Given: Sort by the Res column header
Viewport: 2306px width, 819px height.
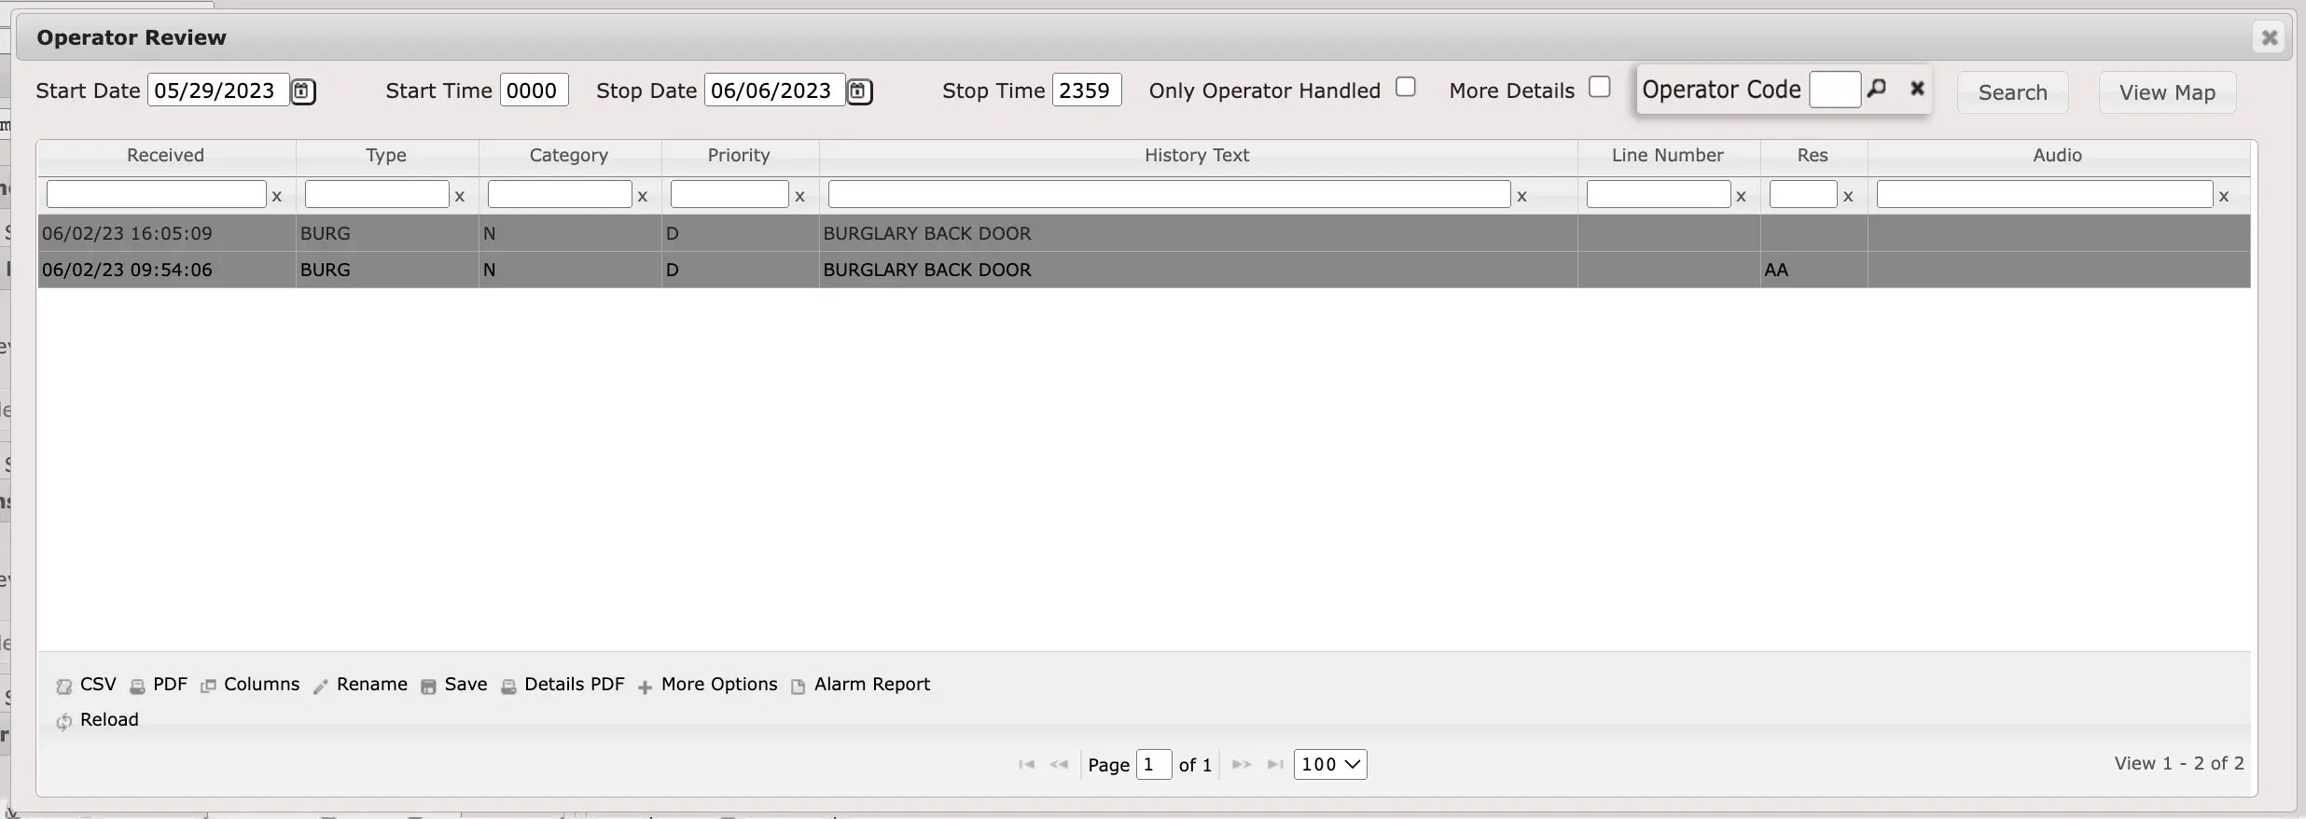Looking at the screenshot, I should tap(1813, 156).
